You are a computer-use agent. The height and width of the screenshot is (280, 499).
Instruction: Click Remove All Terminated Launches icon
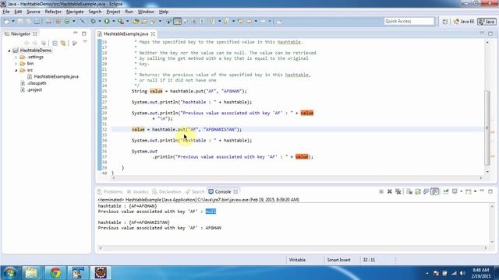(x=398, y=192)
